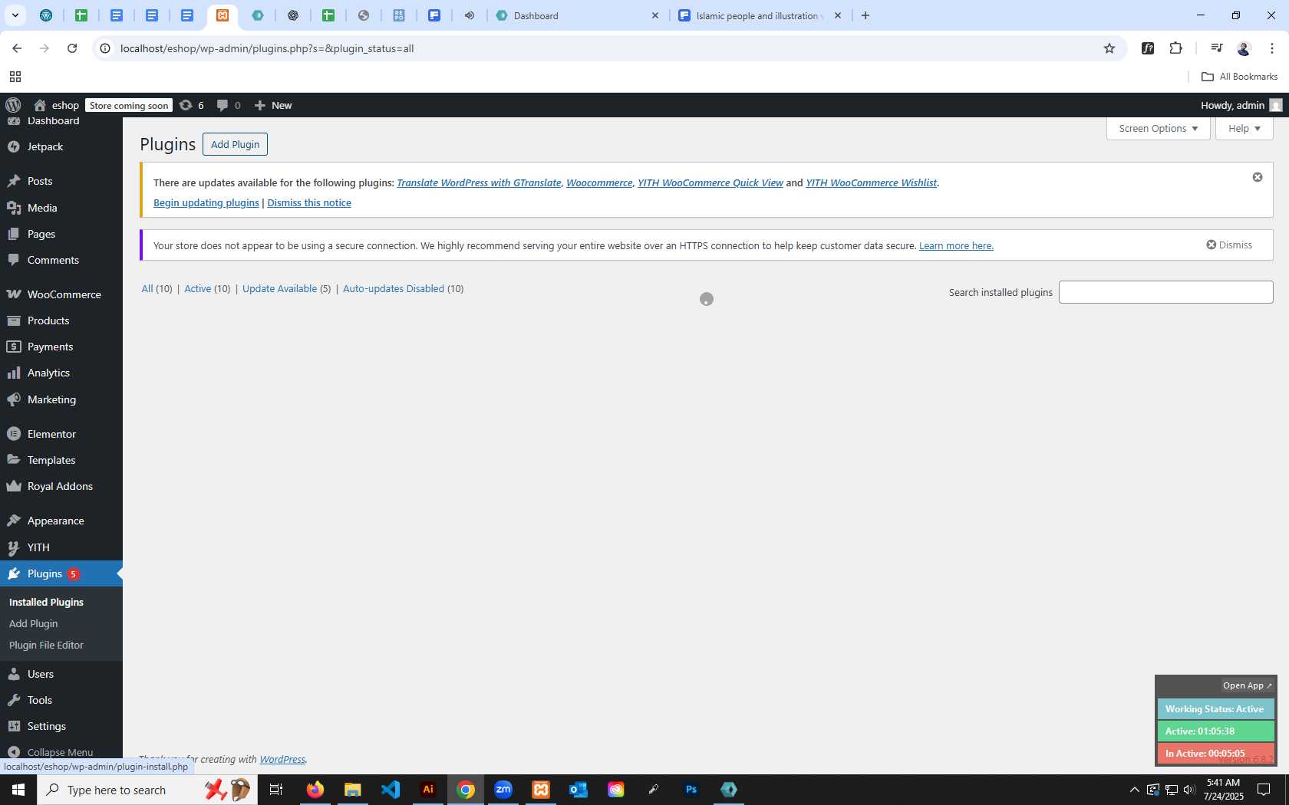Open the browser Extensions puzzle icon
The width and height of the screenshot is (1289, 805).
click(1175, 48)
